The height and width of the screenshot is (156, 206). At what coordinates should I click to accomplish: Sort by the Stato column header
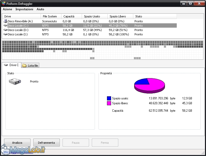click(x=155, y=16)
